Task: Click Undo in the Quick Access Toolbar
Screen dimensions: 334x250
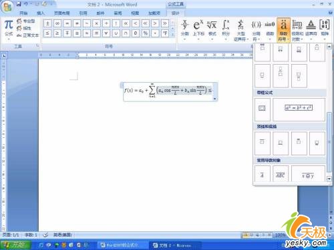Action: point(26,4)
